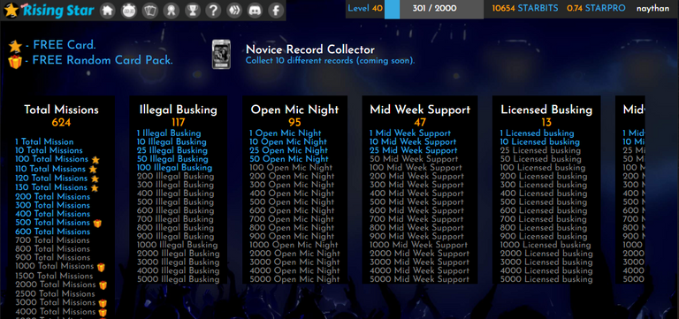Open the Facebook icon

[276, 11]
